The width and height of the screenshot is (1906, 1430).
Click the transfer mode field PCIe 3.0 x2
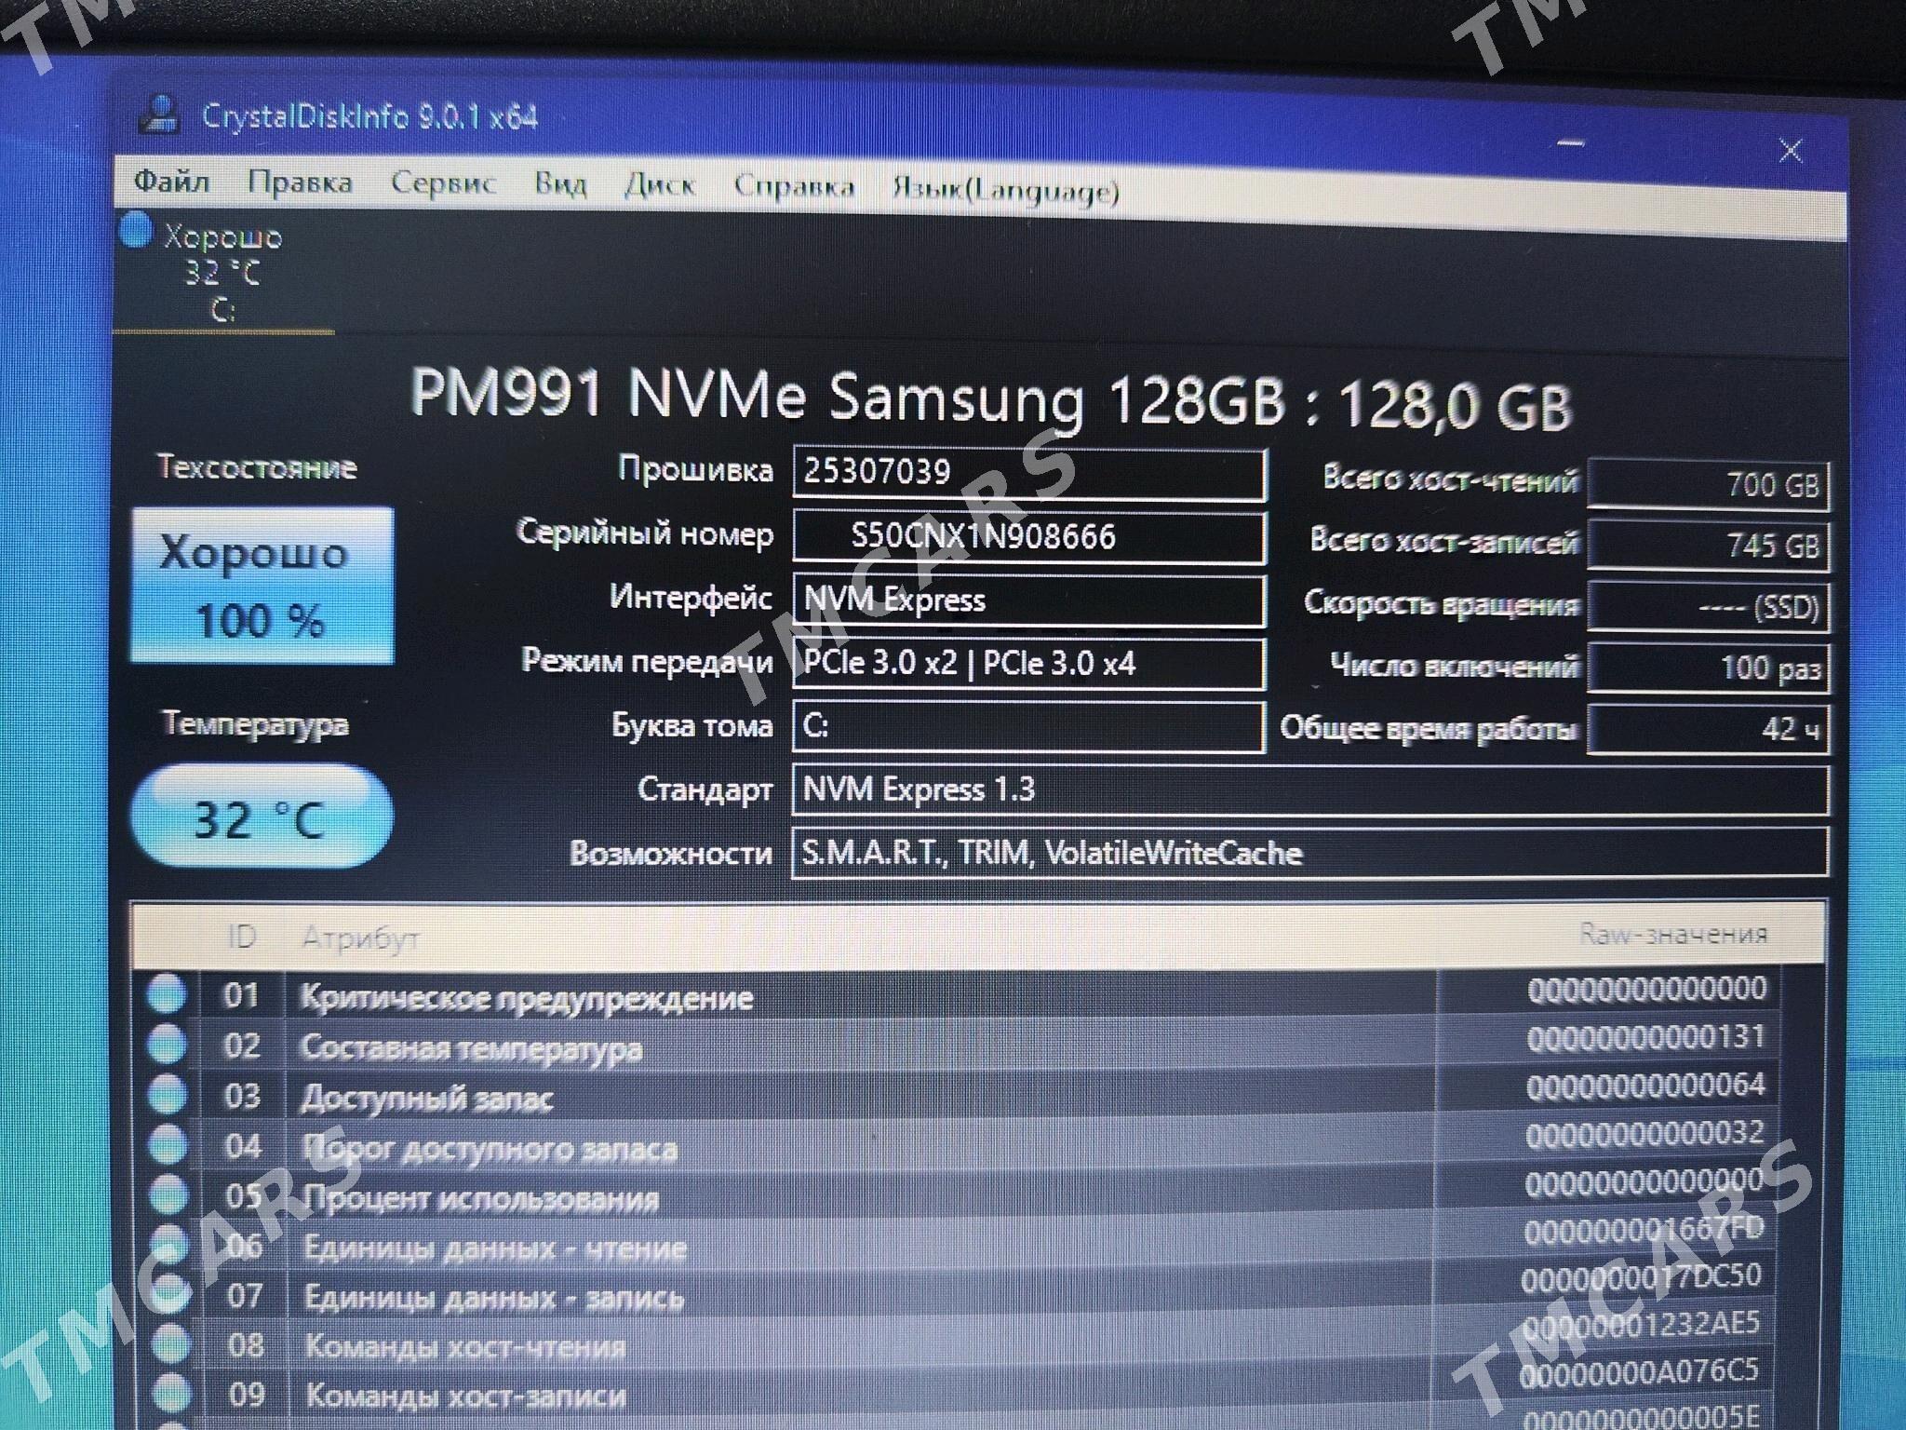click(x=1028, y=664)
